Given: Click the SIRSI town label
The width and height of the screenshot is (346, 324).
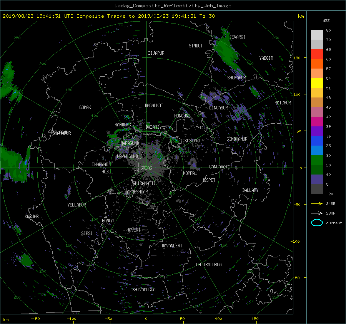Looking at the screenshot, I should [87, 233].
